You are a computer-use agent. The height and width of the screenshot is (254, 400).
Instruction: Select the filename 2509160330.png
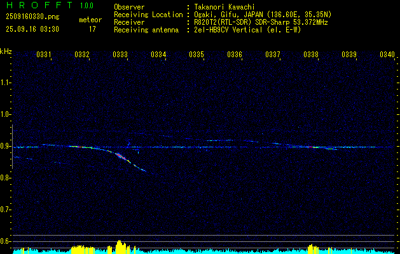pos(32,17)
